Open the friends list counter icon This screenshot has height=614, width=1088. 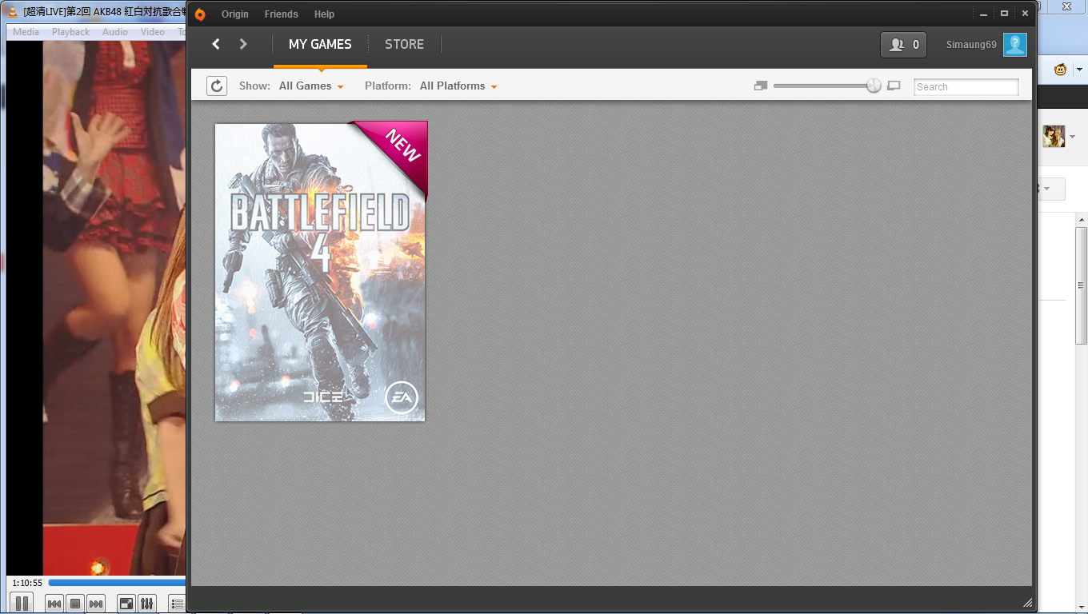pos(902,45)
